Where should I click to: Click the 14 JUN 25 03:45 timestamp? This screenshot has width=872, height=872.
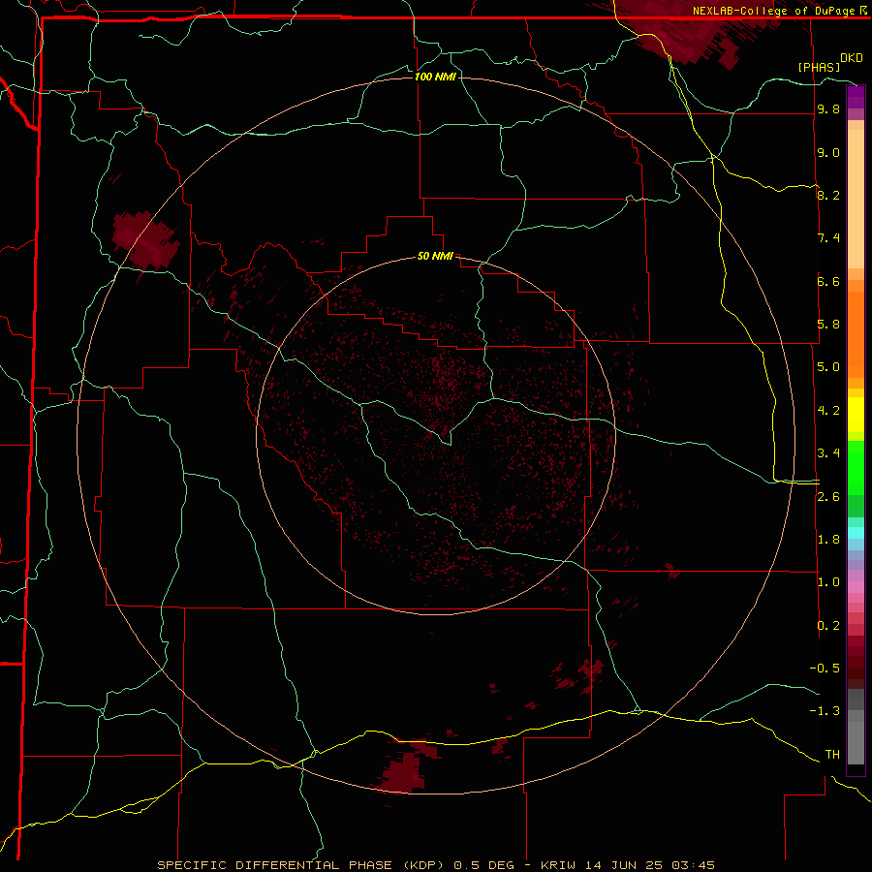[652, 865]
